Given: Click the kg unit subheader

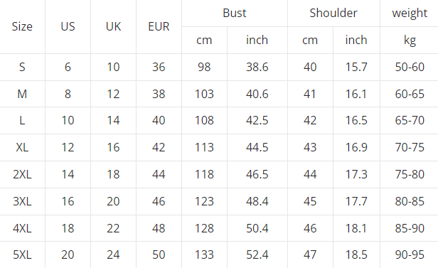Looking at the screenshot, I should pyautogui.click(x=410, y=41).
